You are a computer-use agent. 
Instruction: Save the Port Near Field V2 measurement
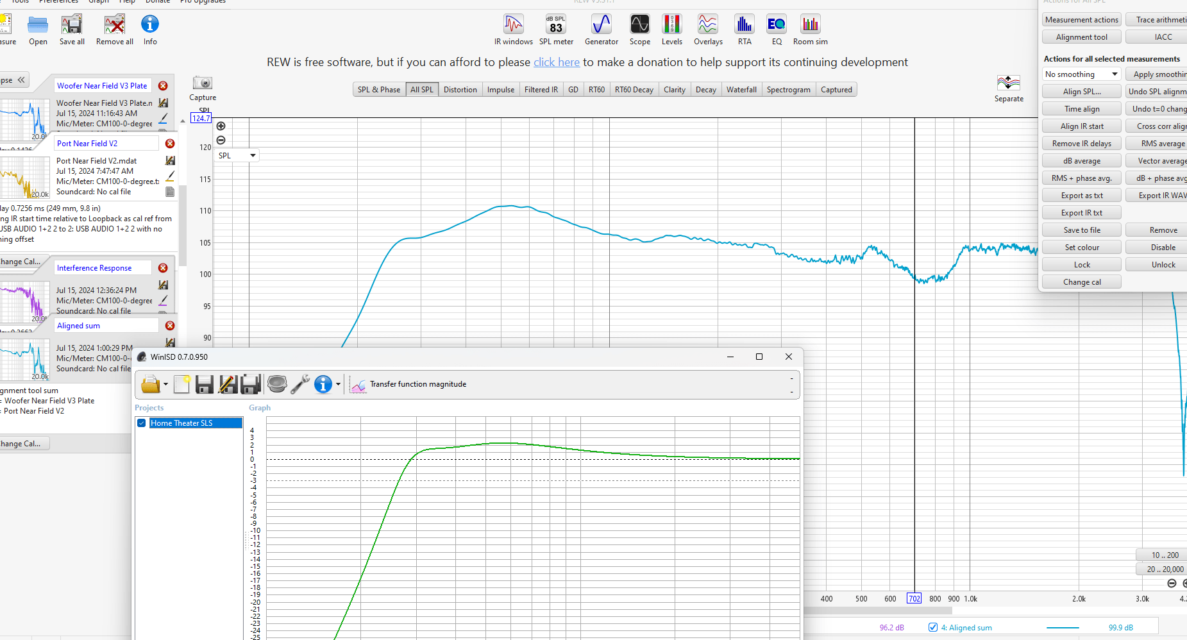[170, 160]
